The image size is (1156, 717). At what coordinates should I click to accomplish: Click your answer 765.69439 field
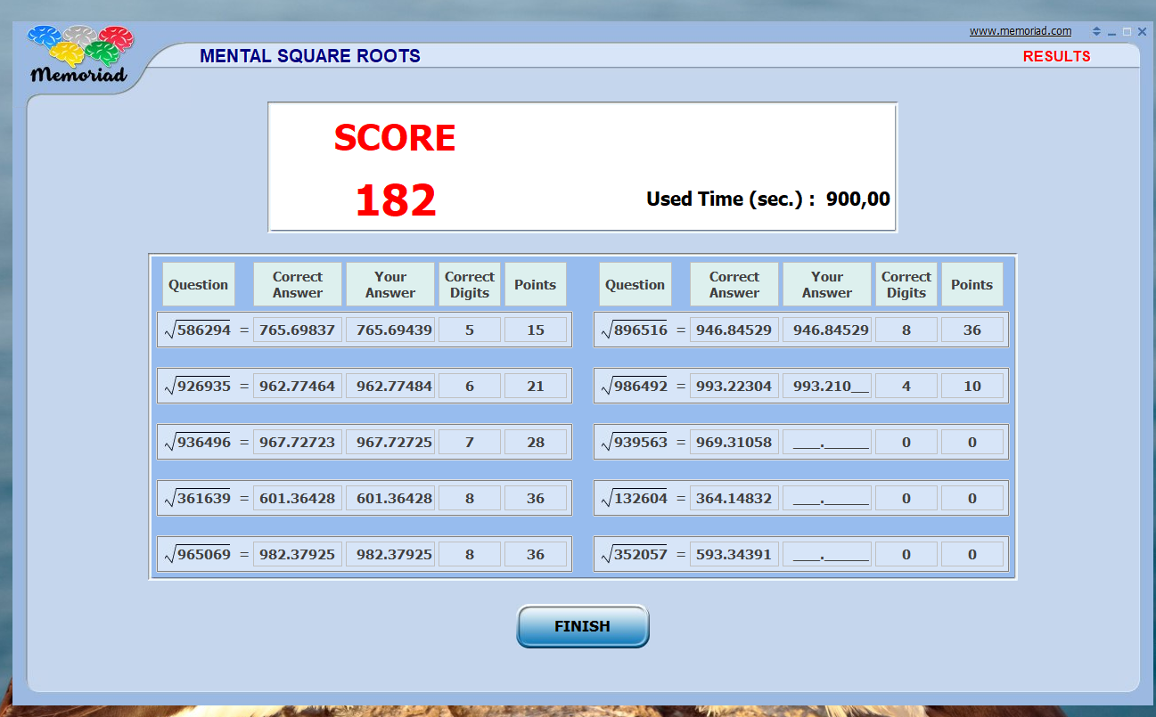390,330
